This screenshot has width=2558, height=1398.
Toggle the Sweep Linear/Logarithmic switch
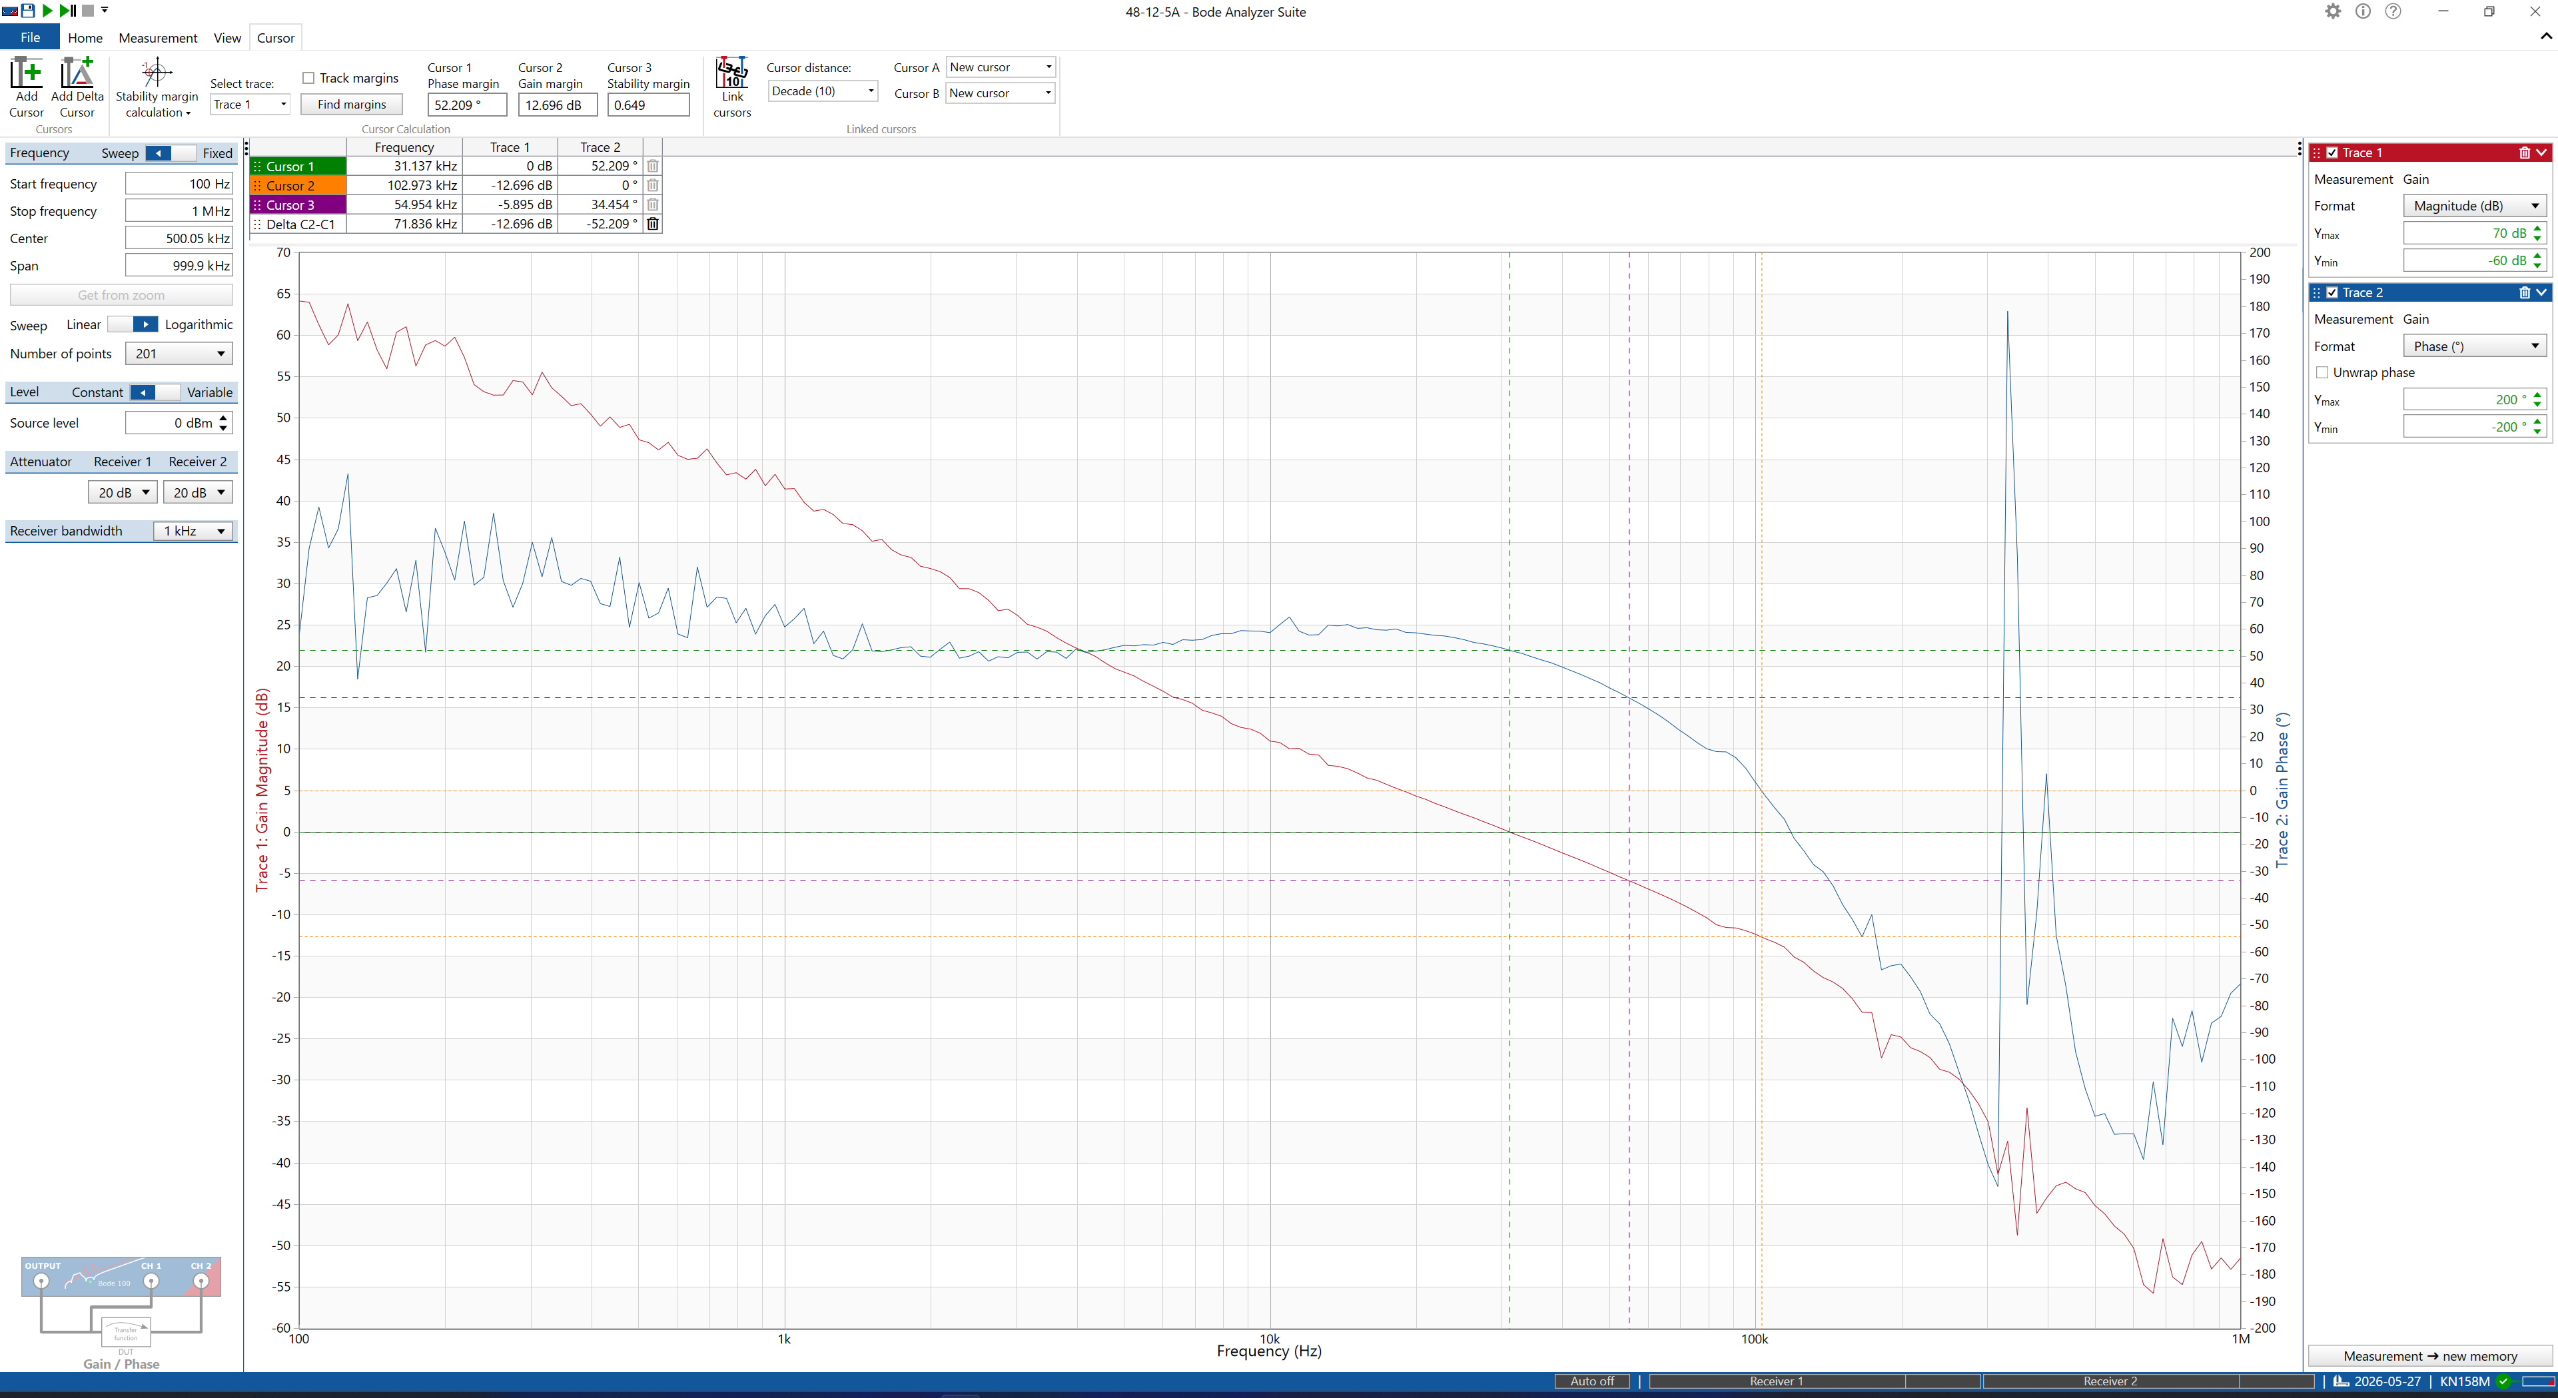pos(132,324)
